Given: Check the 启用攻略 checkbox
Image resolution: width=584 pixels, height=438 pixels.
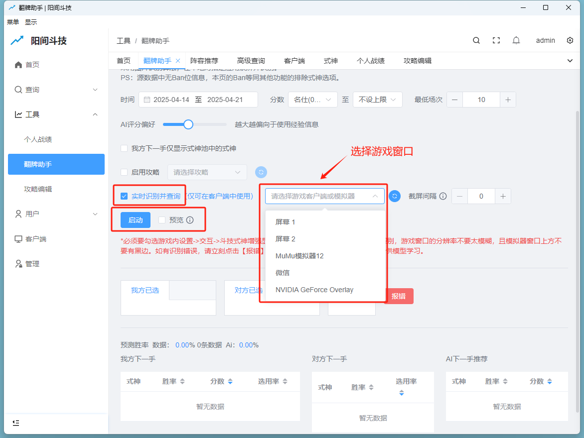Looking at the screenshot, I should (124, 172).
